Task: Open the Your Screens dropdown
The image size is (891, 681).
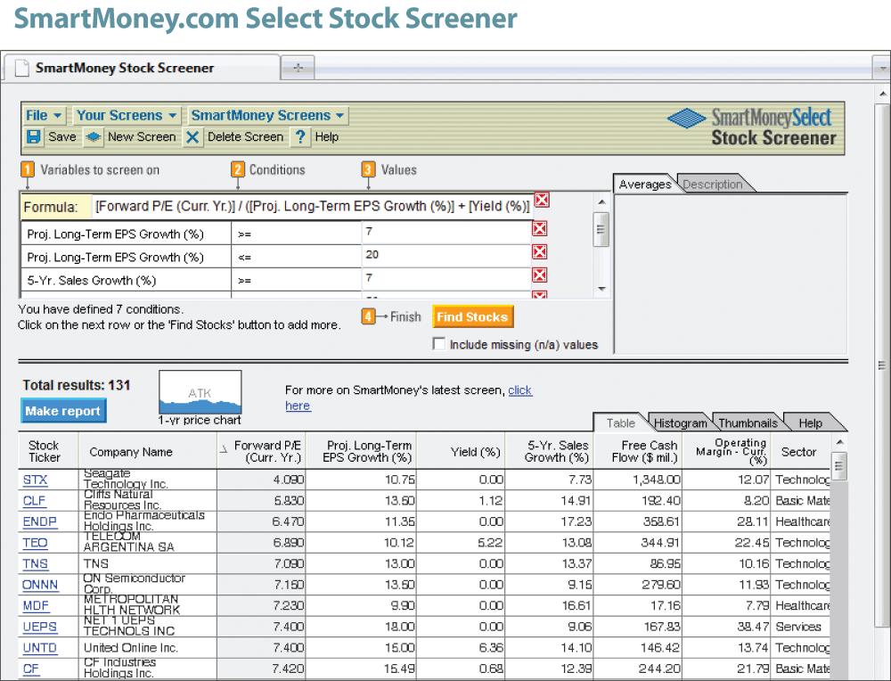Action: click(x=127, y=115)
